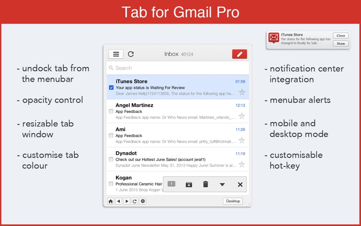This screenshot has width=361, height=226.
Task: Show the iTunes Store notification
Action: [341, 43]
